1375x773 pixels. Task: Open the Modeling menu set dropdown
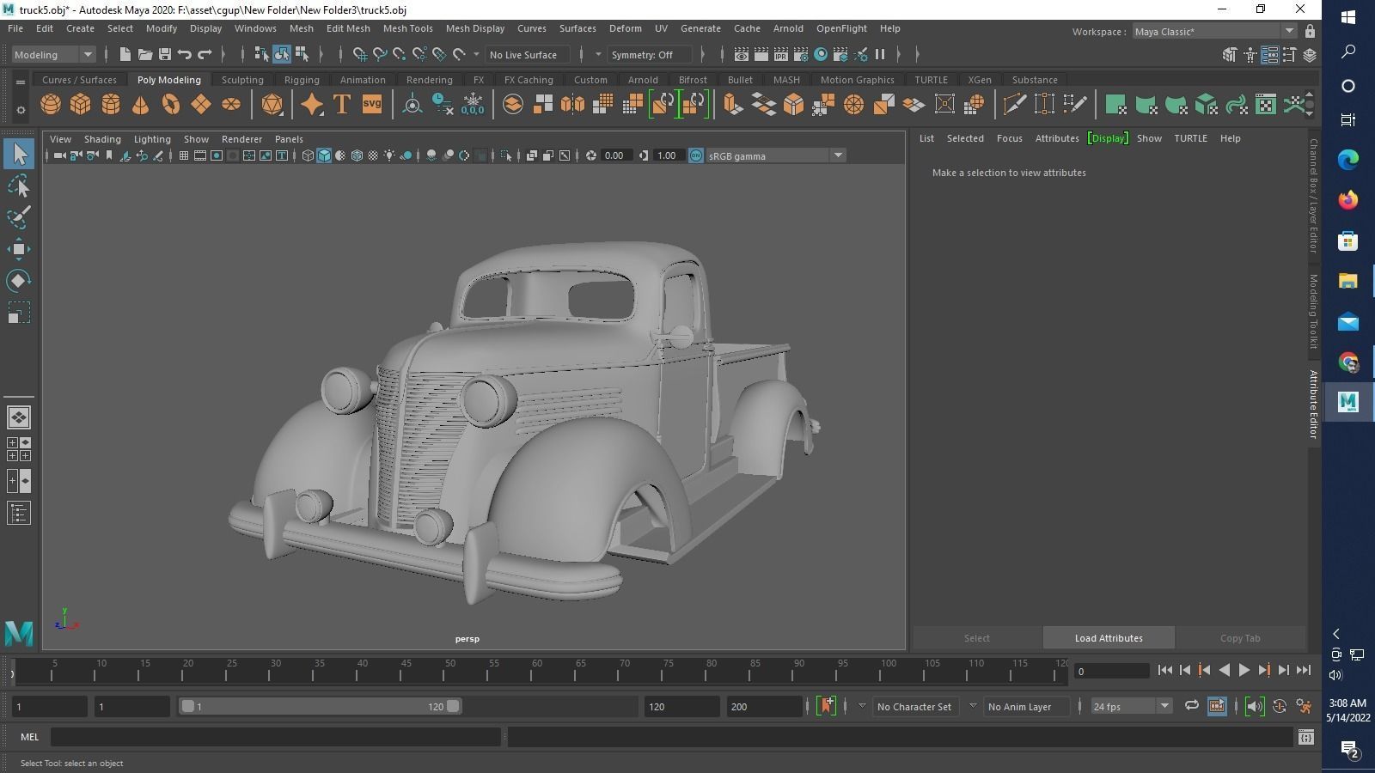tap(53, 55)
